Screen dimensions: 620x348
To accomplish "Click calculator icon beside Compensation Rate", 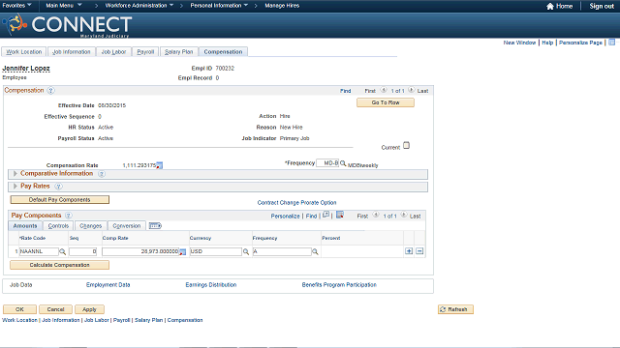I will pyautogui.click(x=159, y=165).
